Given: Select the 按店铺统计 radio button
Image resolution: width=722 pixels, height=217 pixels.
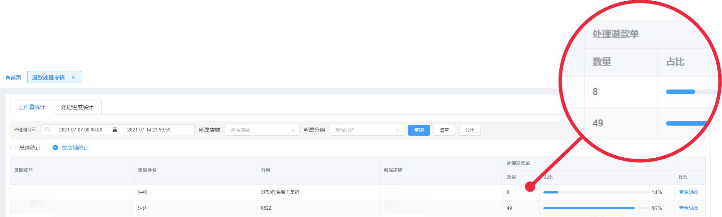Looking at the screenshot, I should click(x=55, y=148).
